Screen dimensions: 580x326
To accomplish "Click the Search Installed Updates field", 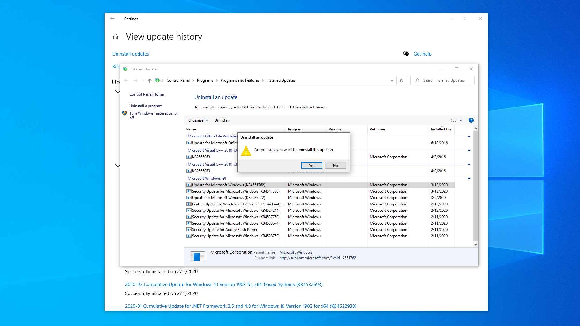I will (442, 80).
